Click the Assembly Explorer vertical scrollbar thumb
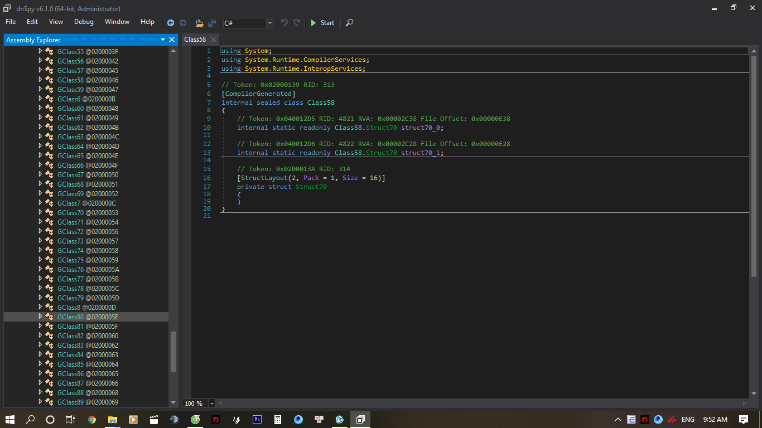Image resolution: width=762 pixels, height=428 pixels. pyautogui.click(x=173, y=352)
